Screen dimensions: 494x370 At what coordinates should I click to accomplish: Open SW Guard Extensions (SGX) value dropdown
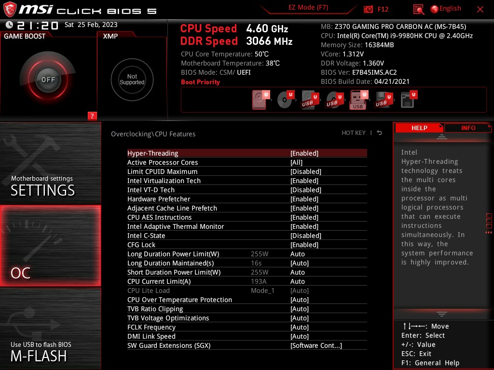click(x=316, y=345)
